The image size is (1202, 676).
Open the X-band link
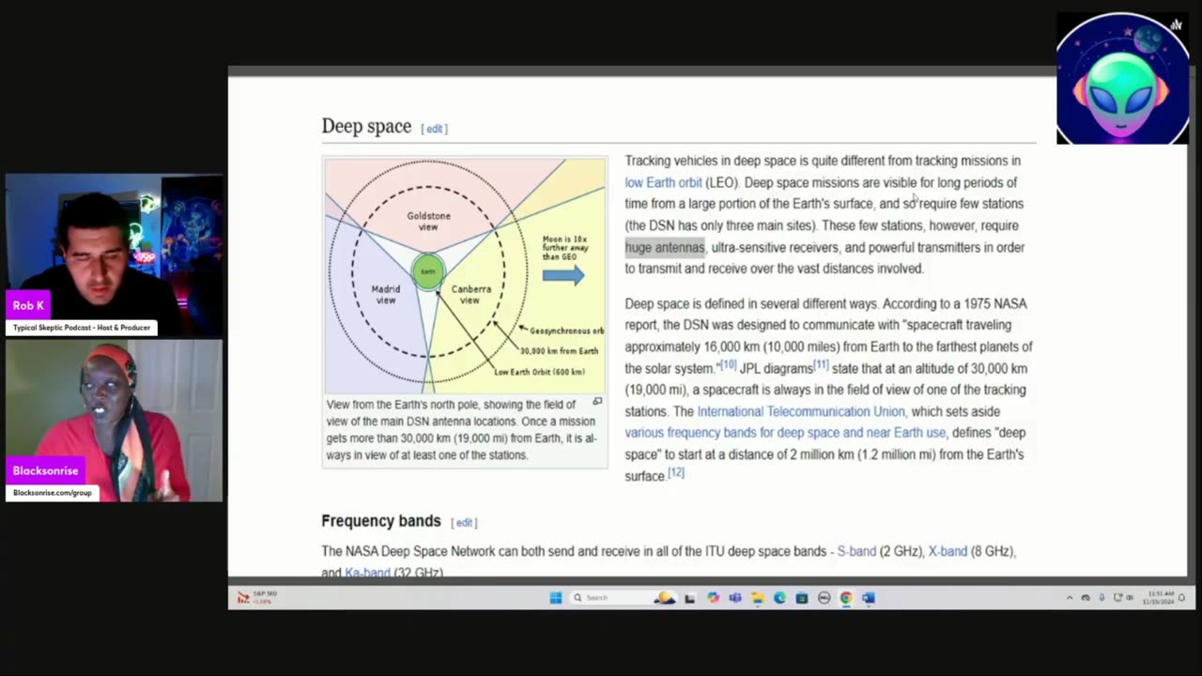pos(948,551)
